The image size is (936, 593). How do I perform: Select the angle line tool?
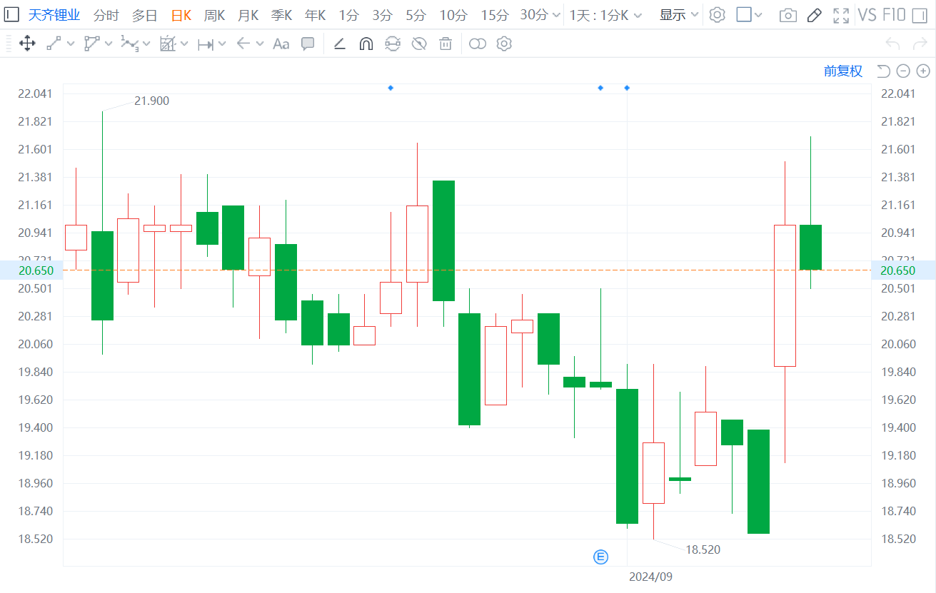coord(340,44)
